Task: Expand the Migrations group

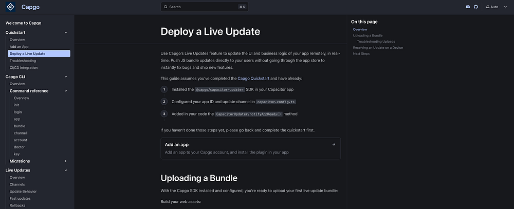Action: click(66, 161)
